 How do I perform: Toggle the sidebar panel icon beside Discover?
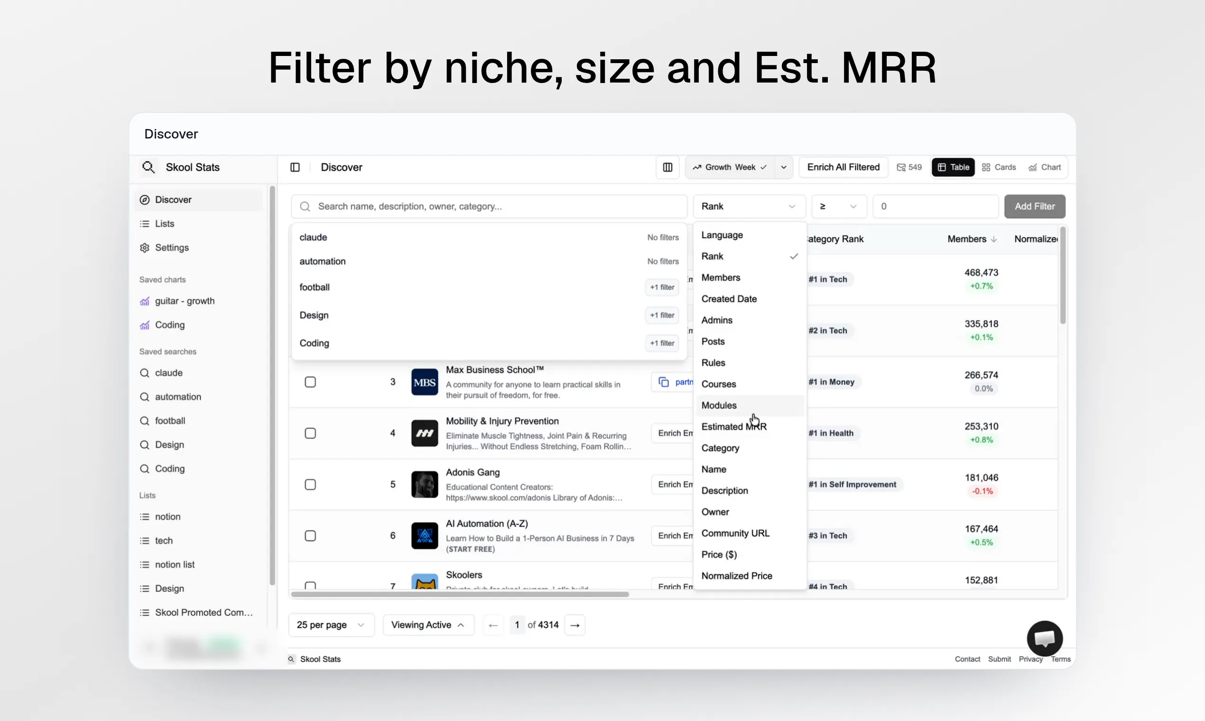click(x=295, y=167)
